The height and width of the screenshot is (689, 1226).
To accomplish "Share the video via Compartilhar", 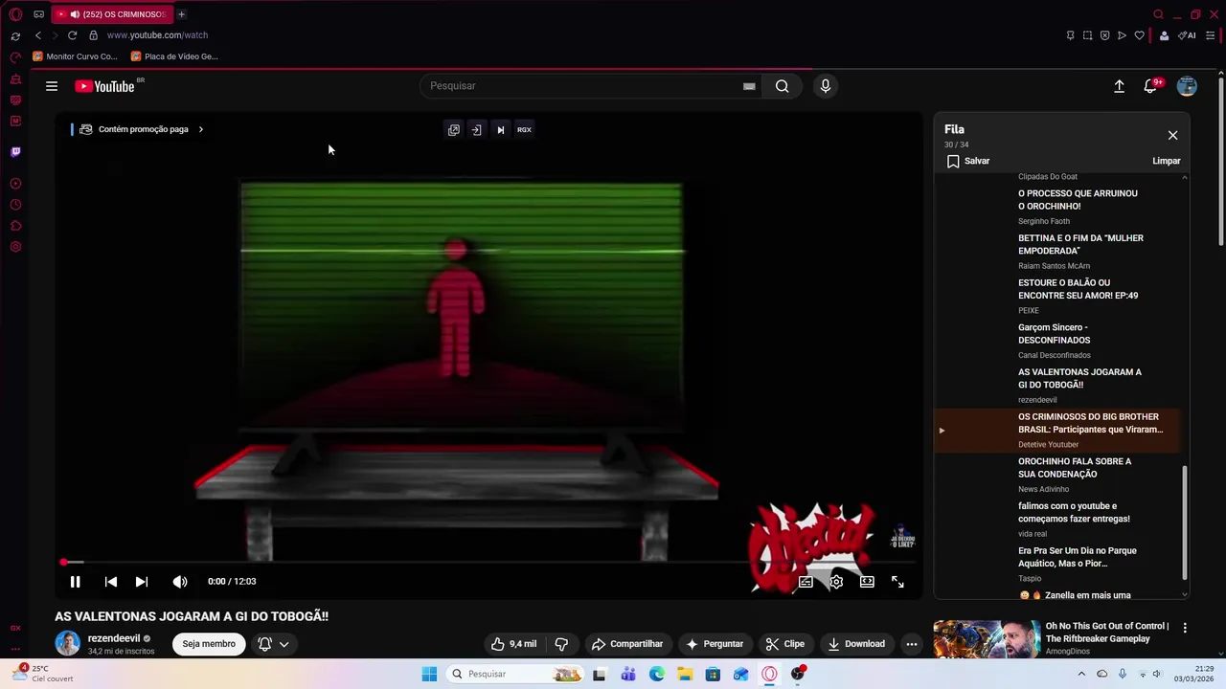I will 627,644.
